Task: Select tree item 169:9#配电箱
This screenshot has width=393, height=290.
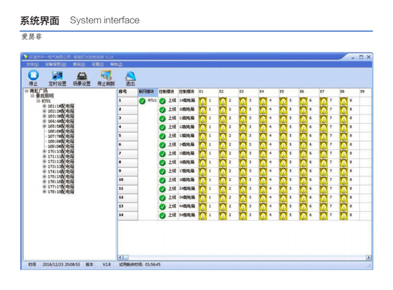Action: [x=61, y=146]
